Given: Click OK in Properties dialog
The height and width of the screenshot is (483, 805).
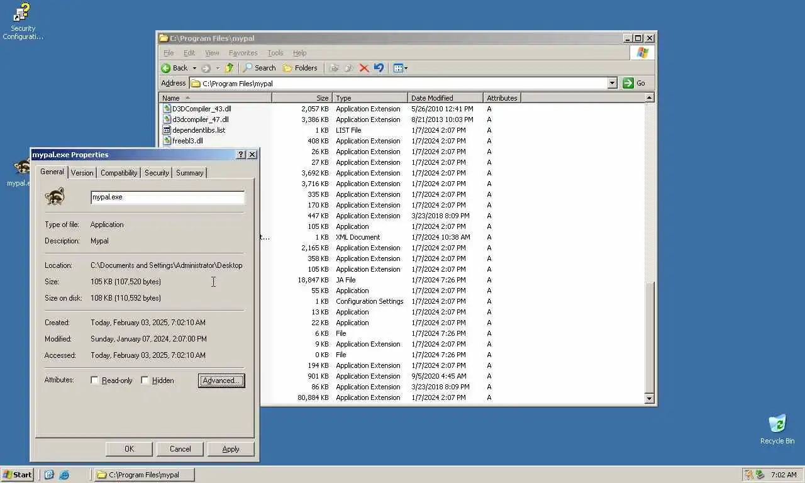Looking at the screenshot, I should [x=129, y=449].
